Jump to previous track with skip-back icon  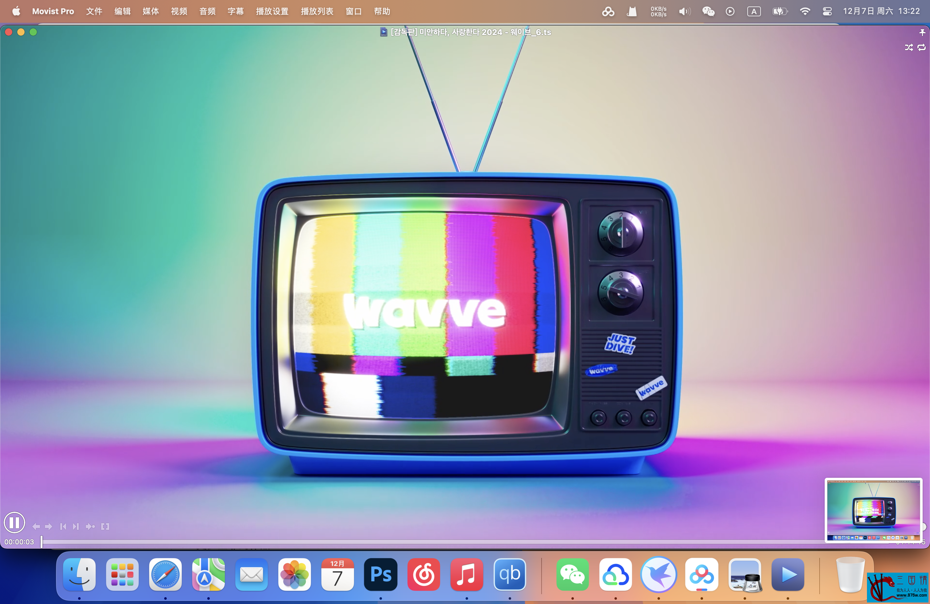[x=63, y=527]
